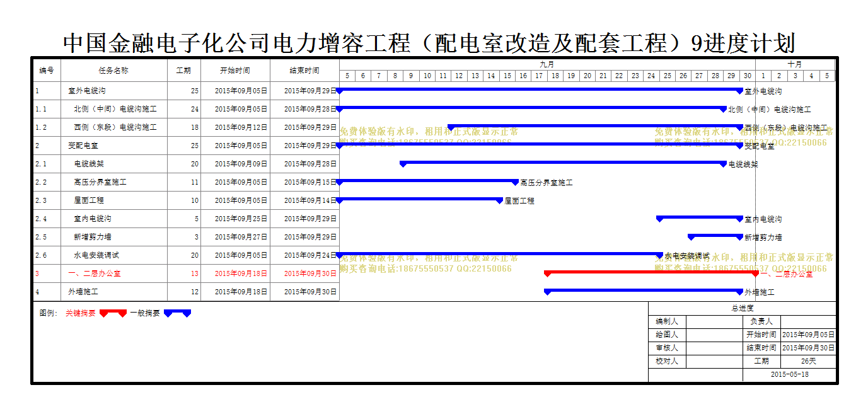Click the 26天 total duration value
Viewport: 868px width, 414px height.
tap(809, 361)
